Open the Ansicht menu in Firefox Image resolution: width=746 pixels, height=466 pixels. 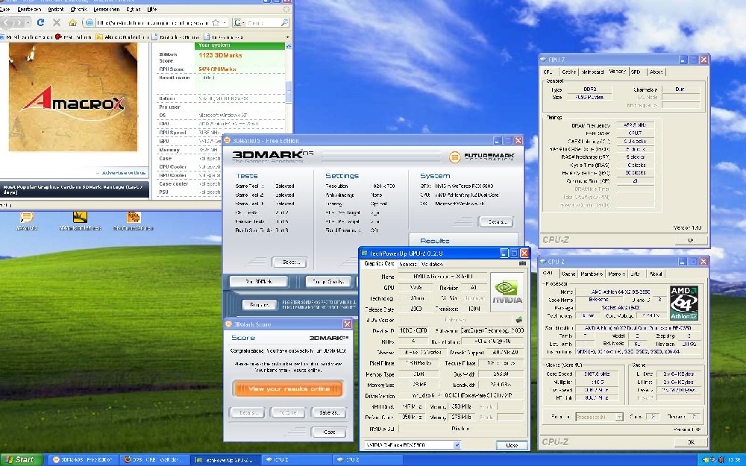[56, 9]
